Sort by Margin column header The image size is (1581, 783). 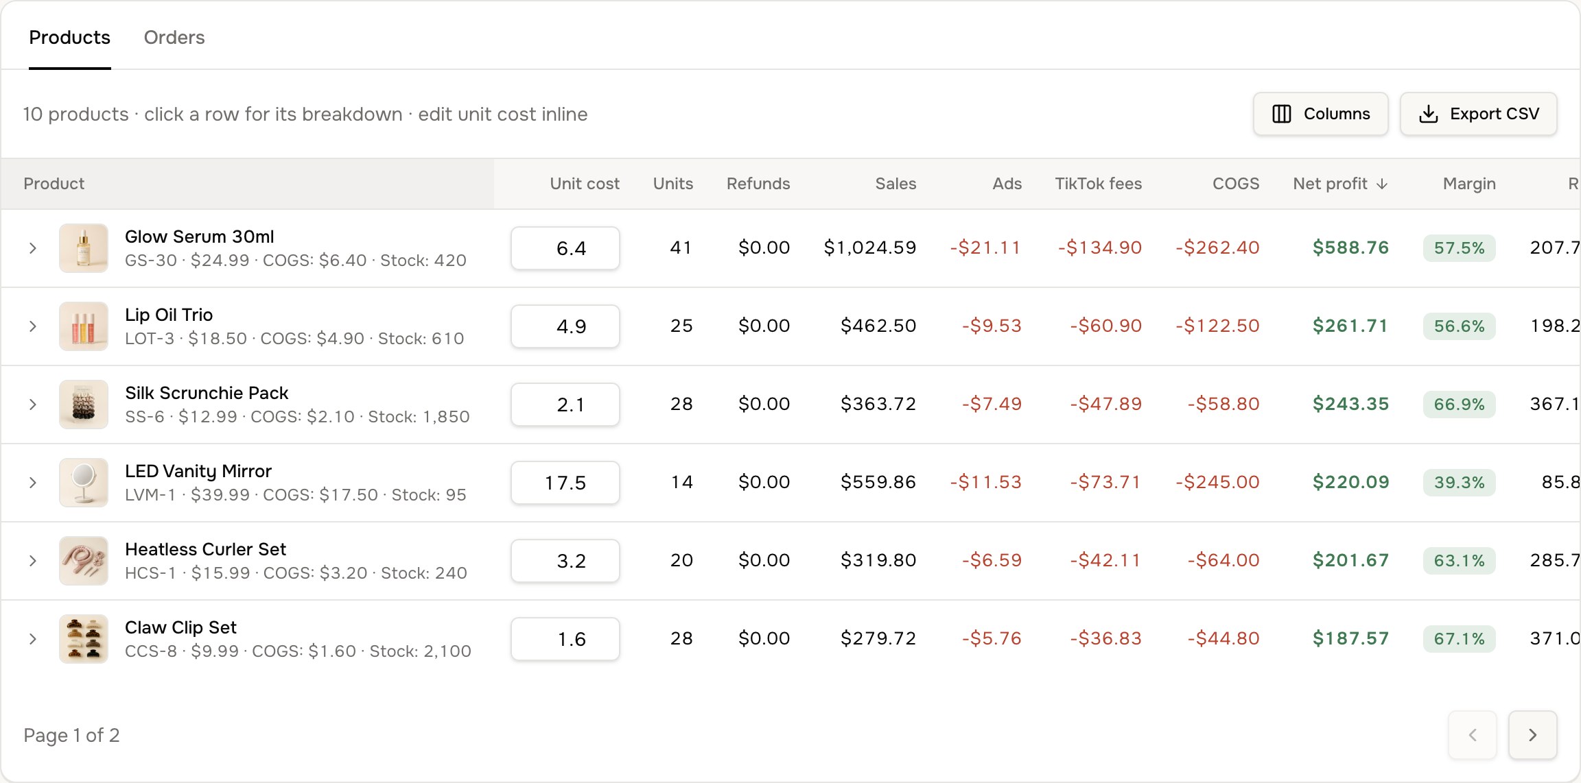click(1469, 184)
